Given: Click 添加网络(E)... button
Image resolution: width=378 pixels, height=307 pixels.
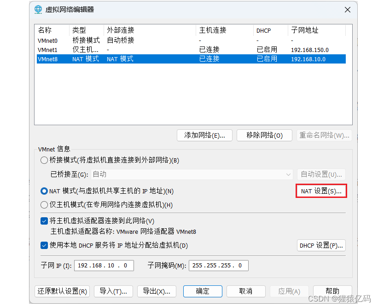Looking at the screenshot, I should pos(204,135).
